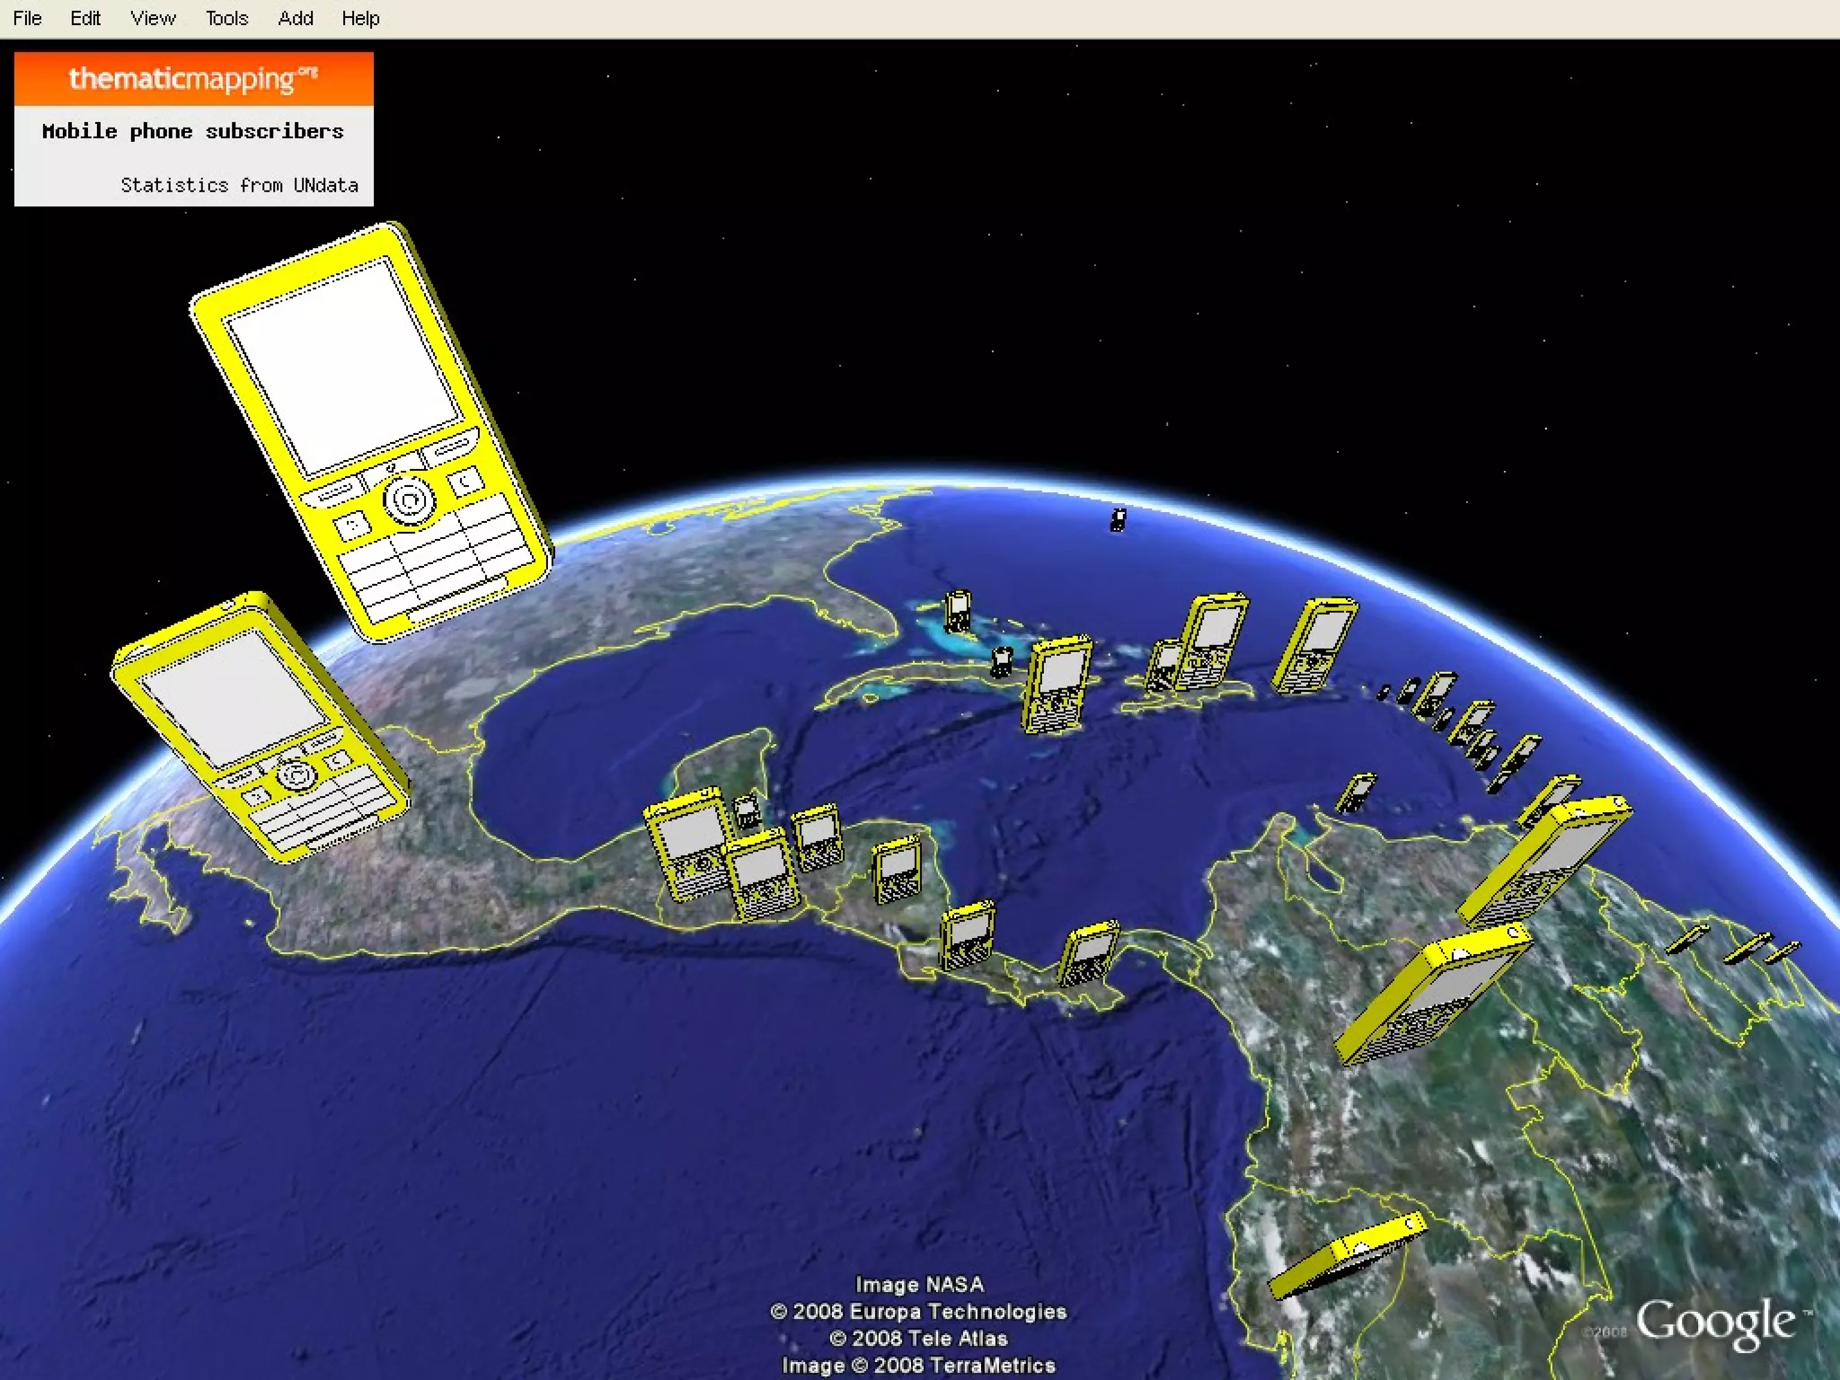Select the largest phone symbol over the United States
This screenshot has height=1380, width=1840.
point(371,433)
